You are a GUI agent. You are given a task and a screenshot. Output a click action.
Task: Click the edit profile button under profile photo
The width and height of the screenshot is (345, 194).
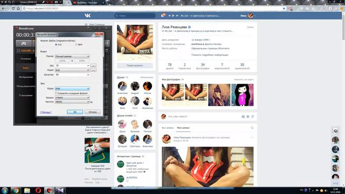click(135, 66)
